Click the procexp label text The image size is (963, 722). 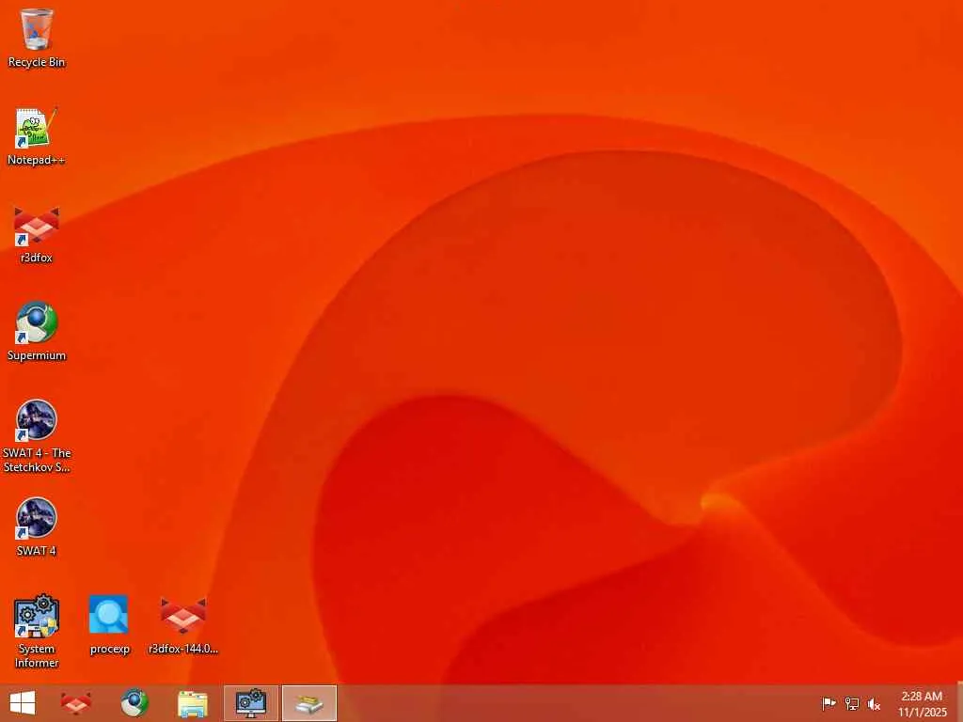110,649
